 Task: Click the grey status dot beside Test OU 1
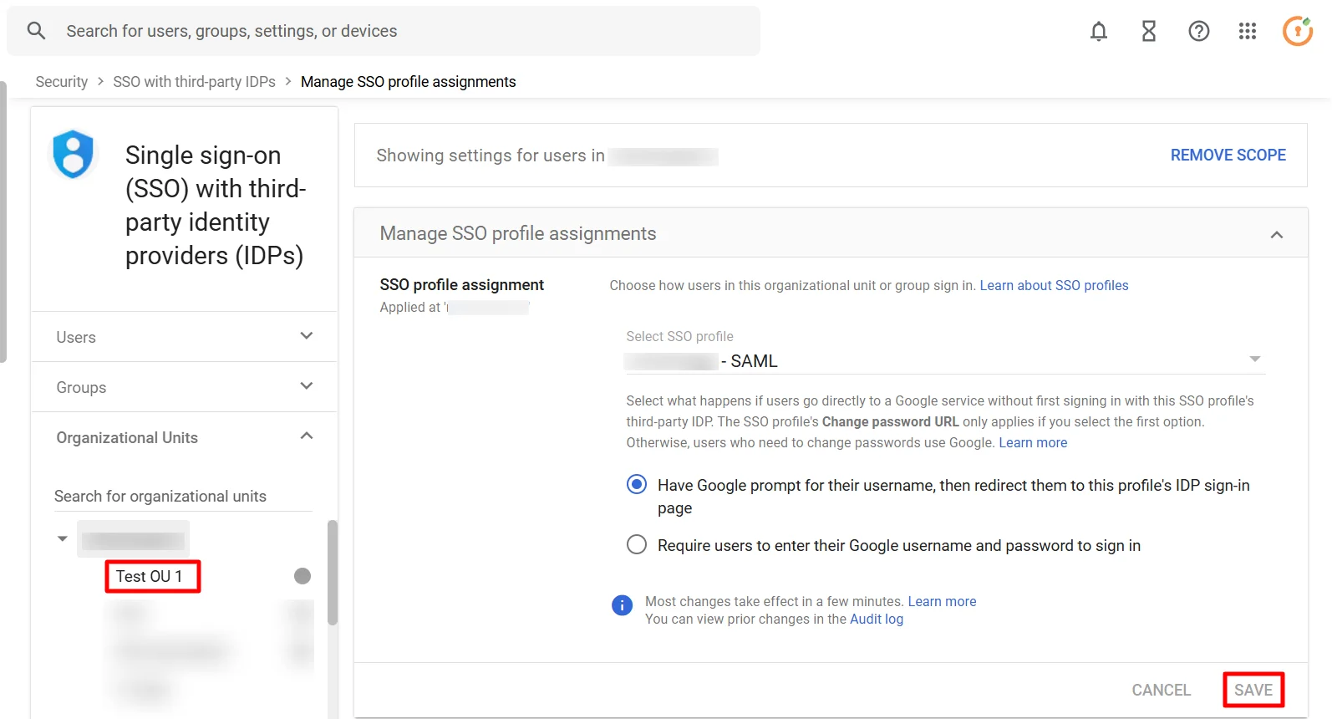pyautogui.click(x=302, y=576)
